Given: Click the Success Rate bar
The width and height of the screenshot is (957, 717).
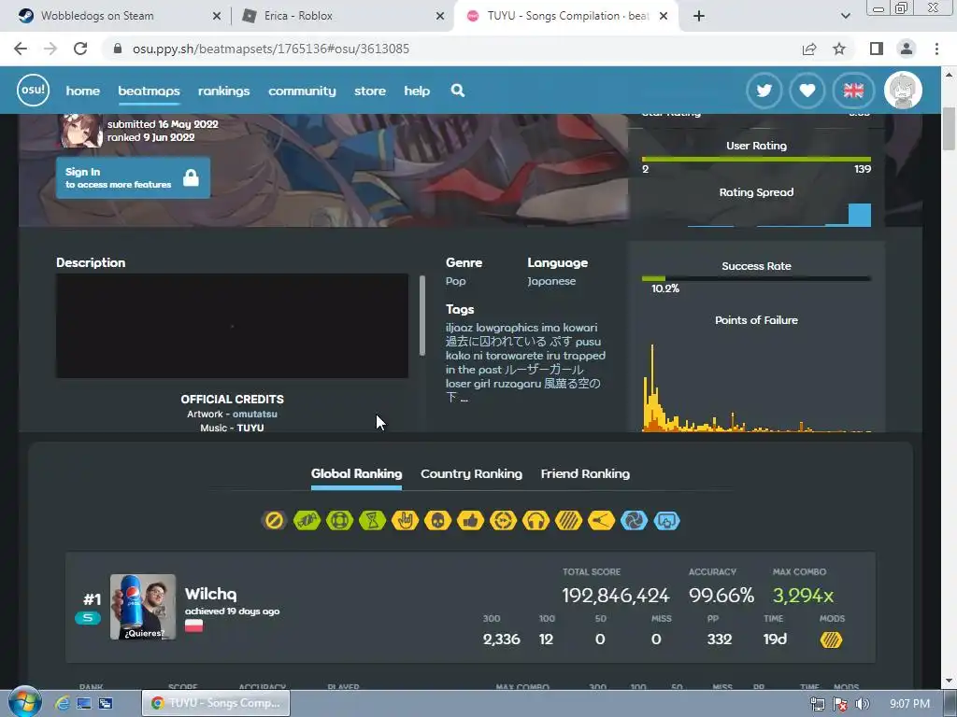Looking at the screenshot, I should 756,278.
